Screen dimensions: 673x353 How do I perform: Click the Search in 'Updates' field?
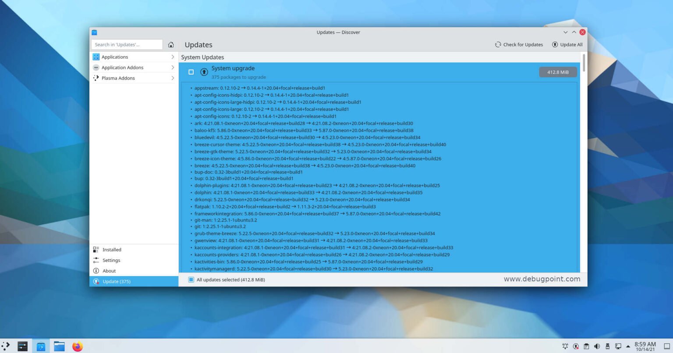click(x=127, y=45)
